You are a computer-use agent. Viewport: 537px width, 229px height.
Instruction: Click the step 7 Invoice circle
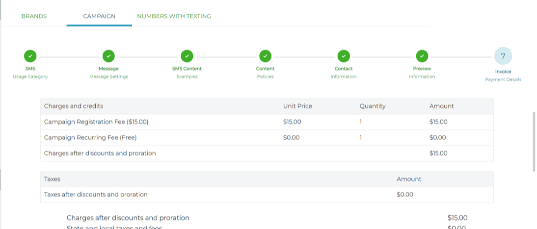tap(503, 56)
